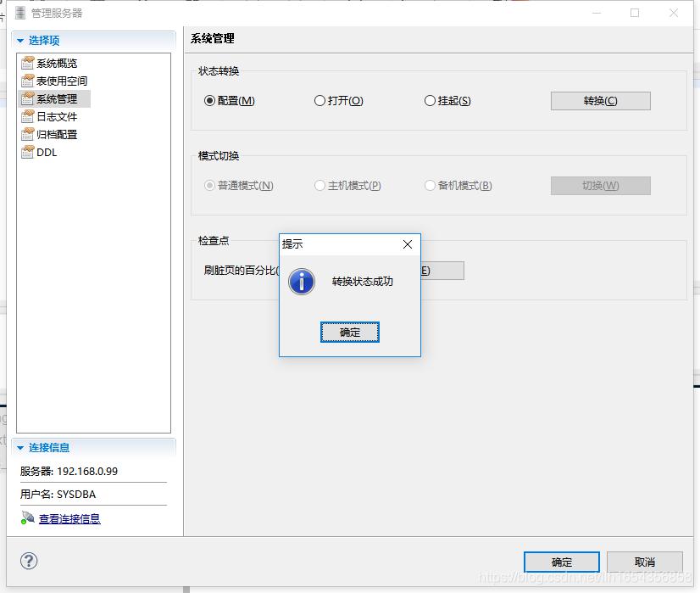Screen dimensions: 700x593
Task: Click the 取消 button
Action: click(645, 562)
